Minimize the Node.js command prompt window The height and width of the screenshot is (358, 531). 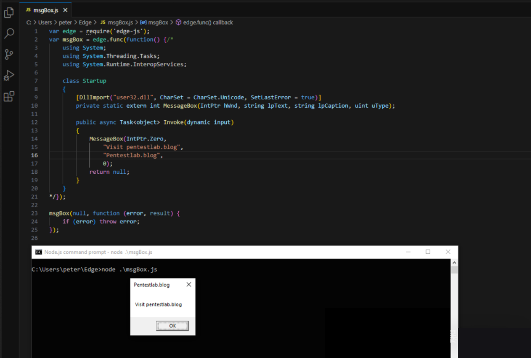pyautogui.click(x=408, y=252)
